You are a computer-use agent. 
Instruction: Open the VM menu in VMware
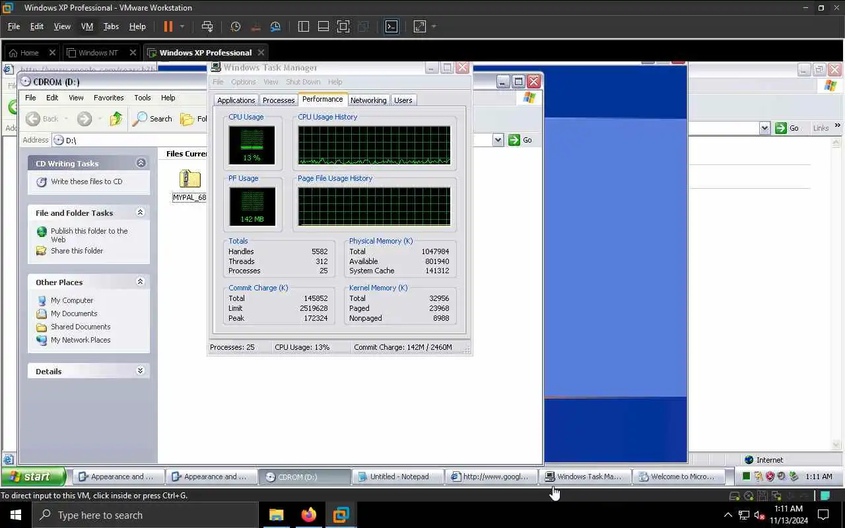(x=87, y=26)
